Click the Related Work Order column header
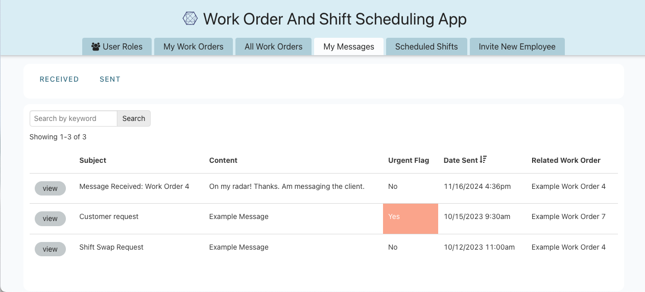The height and width of the screenshot is (292, 645). coord(566,160)
